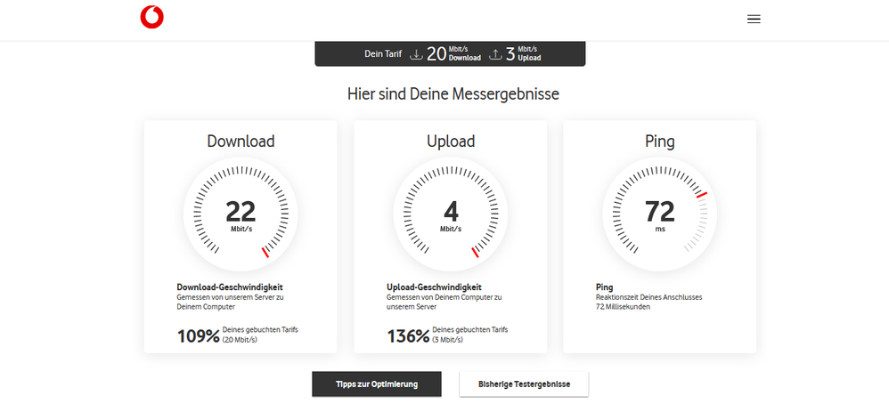Click the Ping card title
Image resolution: width=889 pixels, height=404 pixels.
660,141
